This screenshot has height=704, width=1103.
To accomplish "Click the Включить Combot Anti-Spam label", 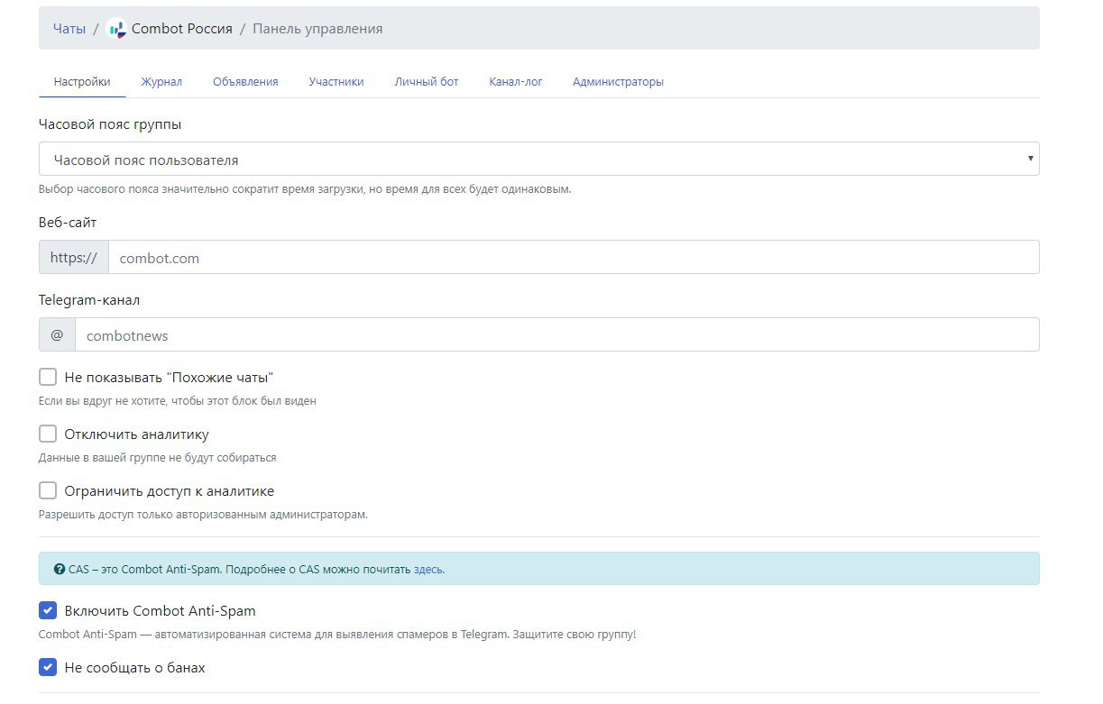I will click(160, 610).
